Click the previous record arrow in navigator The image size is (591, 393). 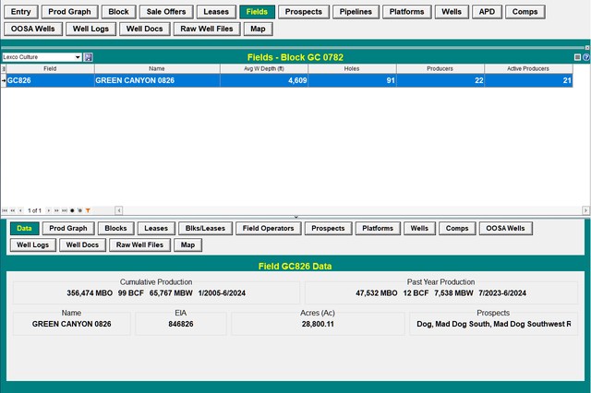tap(20, 210)
